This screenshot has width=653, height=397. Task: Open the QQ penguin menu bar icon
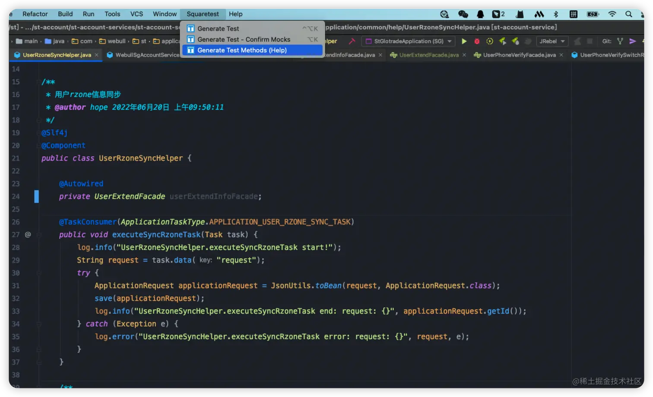pyautogui.click(x=480, y=14)
